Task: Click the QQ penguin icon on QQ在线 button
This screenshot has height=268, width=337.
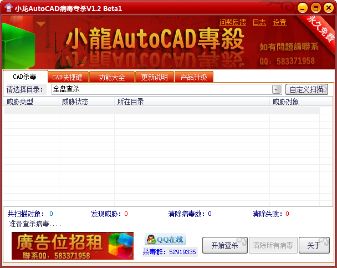Action: pos(151,239)
